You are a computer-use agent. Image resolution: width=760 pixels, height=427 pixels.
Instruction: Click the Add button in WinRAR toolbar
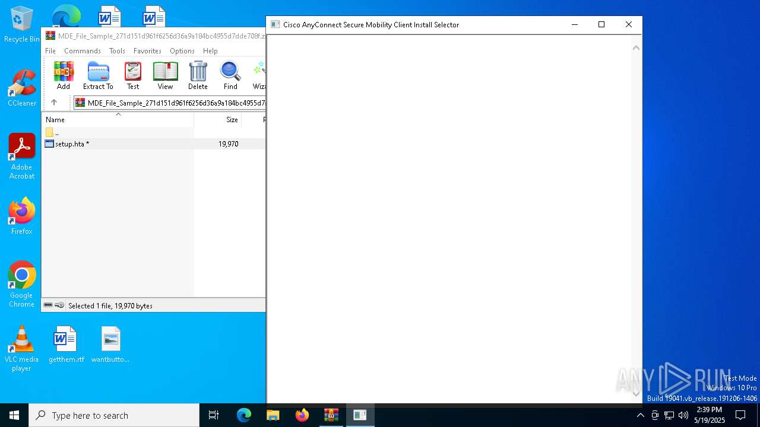[x=64, y=75]
